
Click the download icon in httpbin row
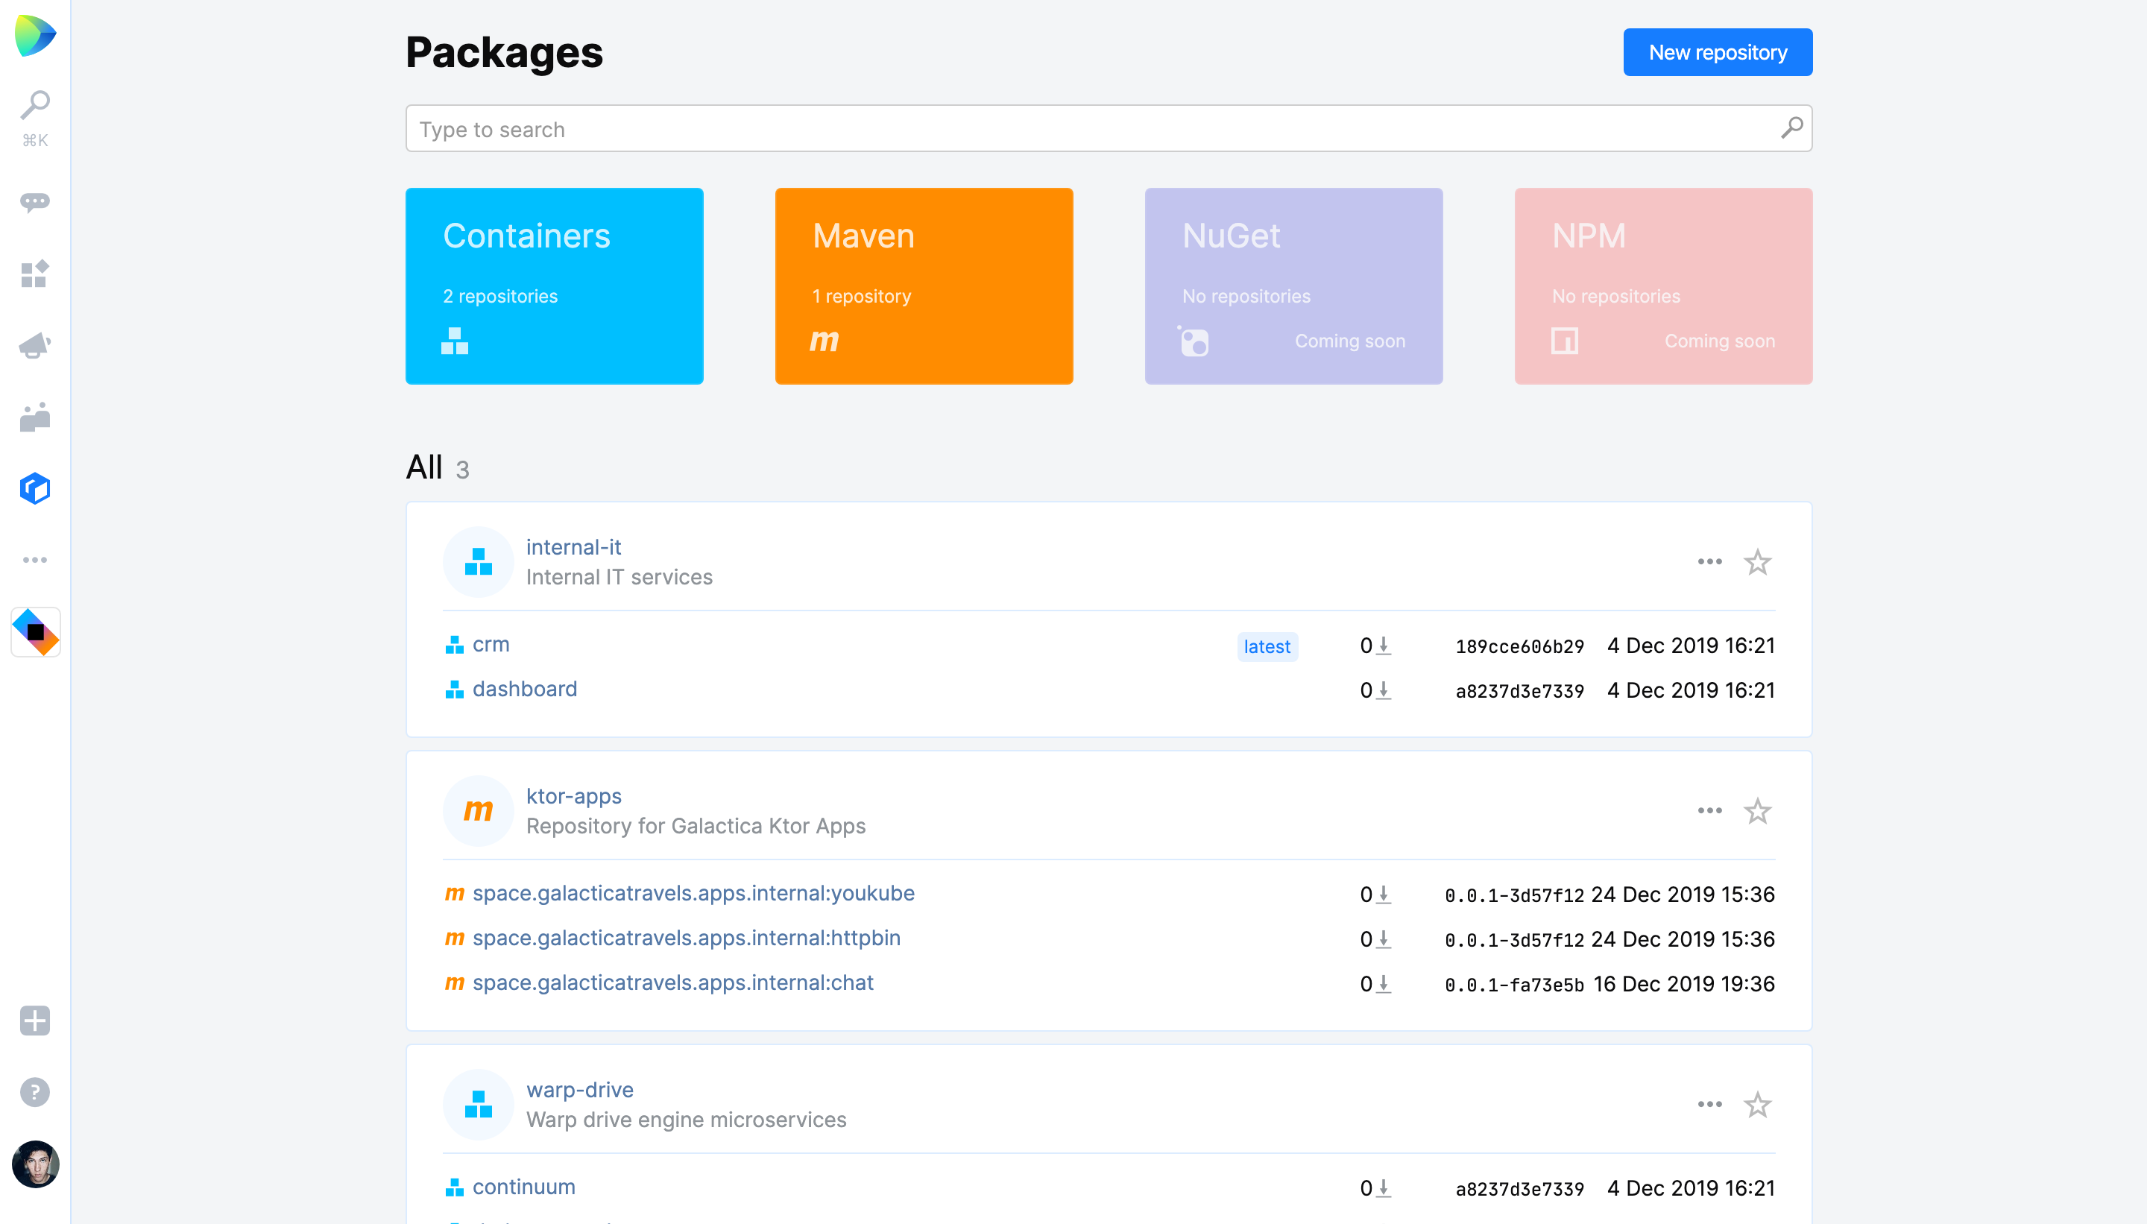click(1384, 939)
